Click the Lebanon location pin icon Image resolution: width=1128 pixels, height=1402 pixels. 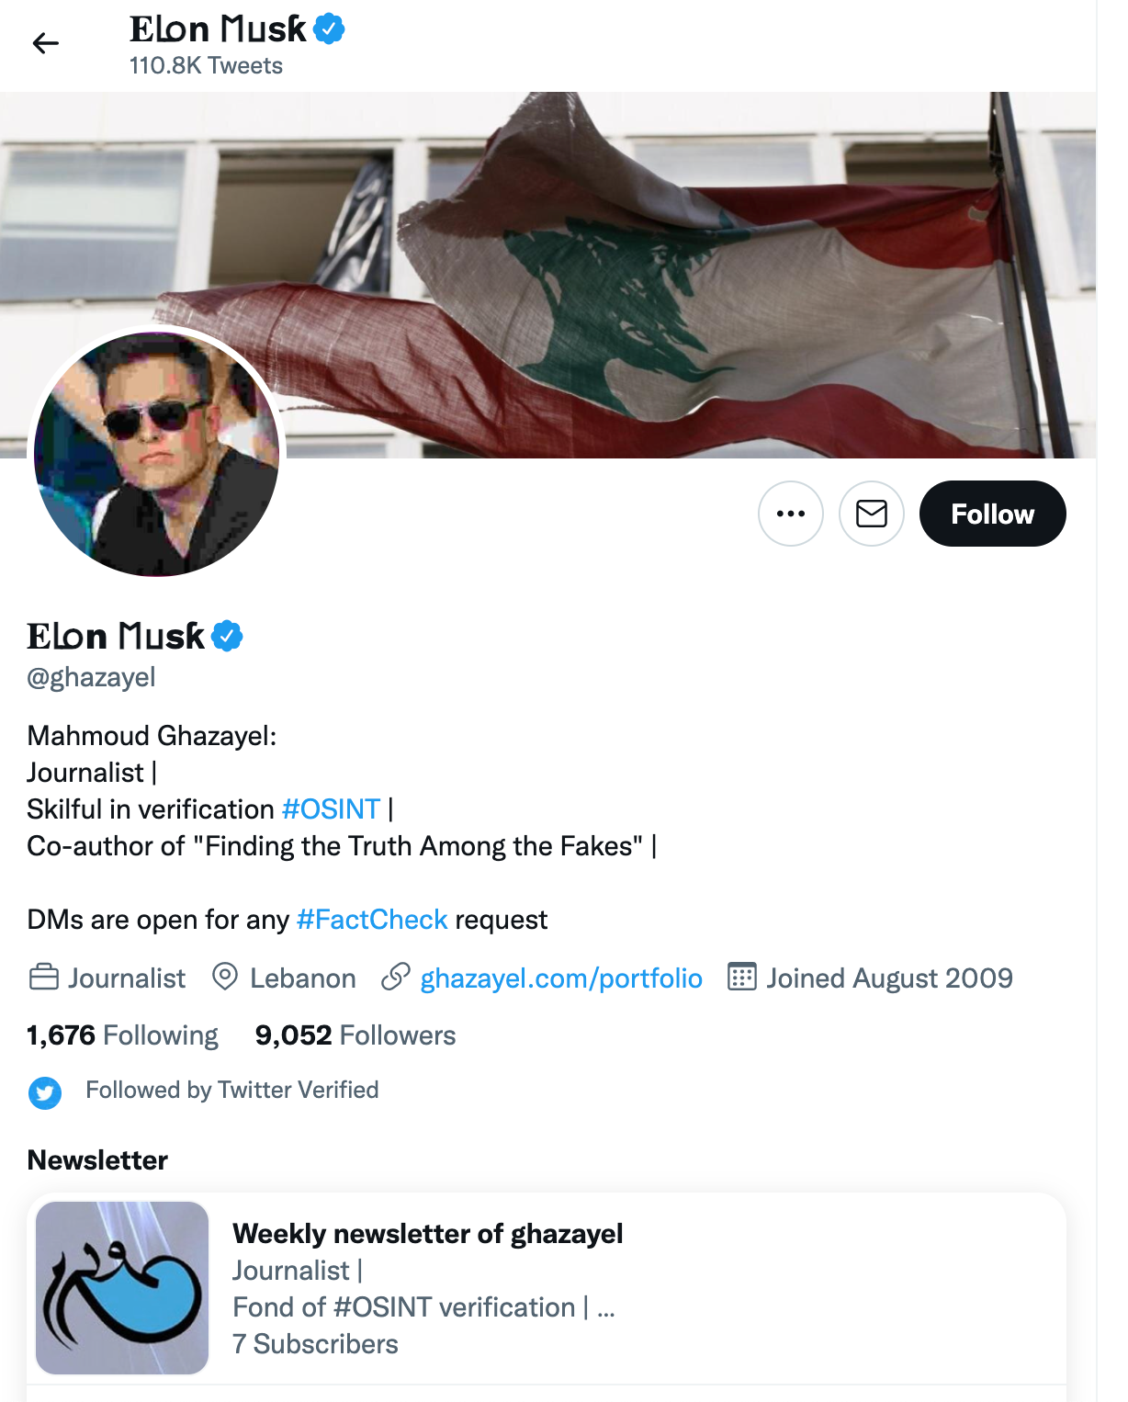point(225,977)
